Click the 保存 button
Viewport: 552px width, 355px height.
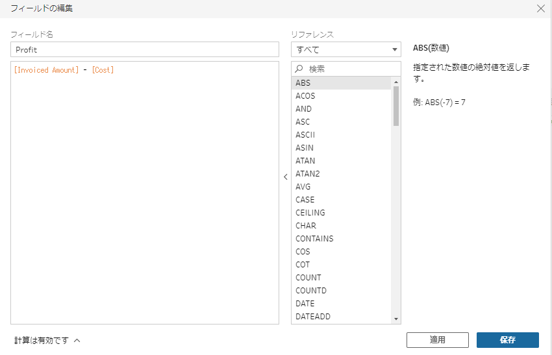coord(507,340)
